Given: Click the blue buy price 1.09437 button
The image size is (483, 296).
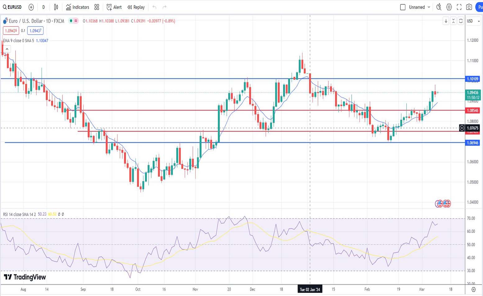Looking at the screenshot, I should (x=35, y=31).
